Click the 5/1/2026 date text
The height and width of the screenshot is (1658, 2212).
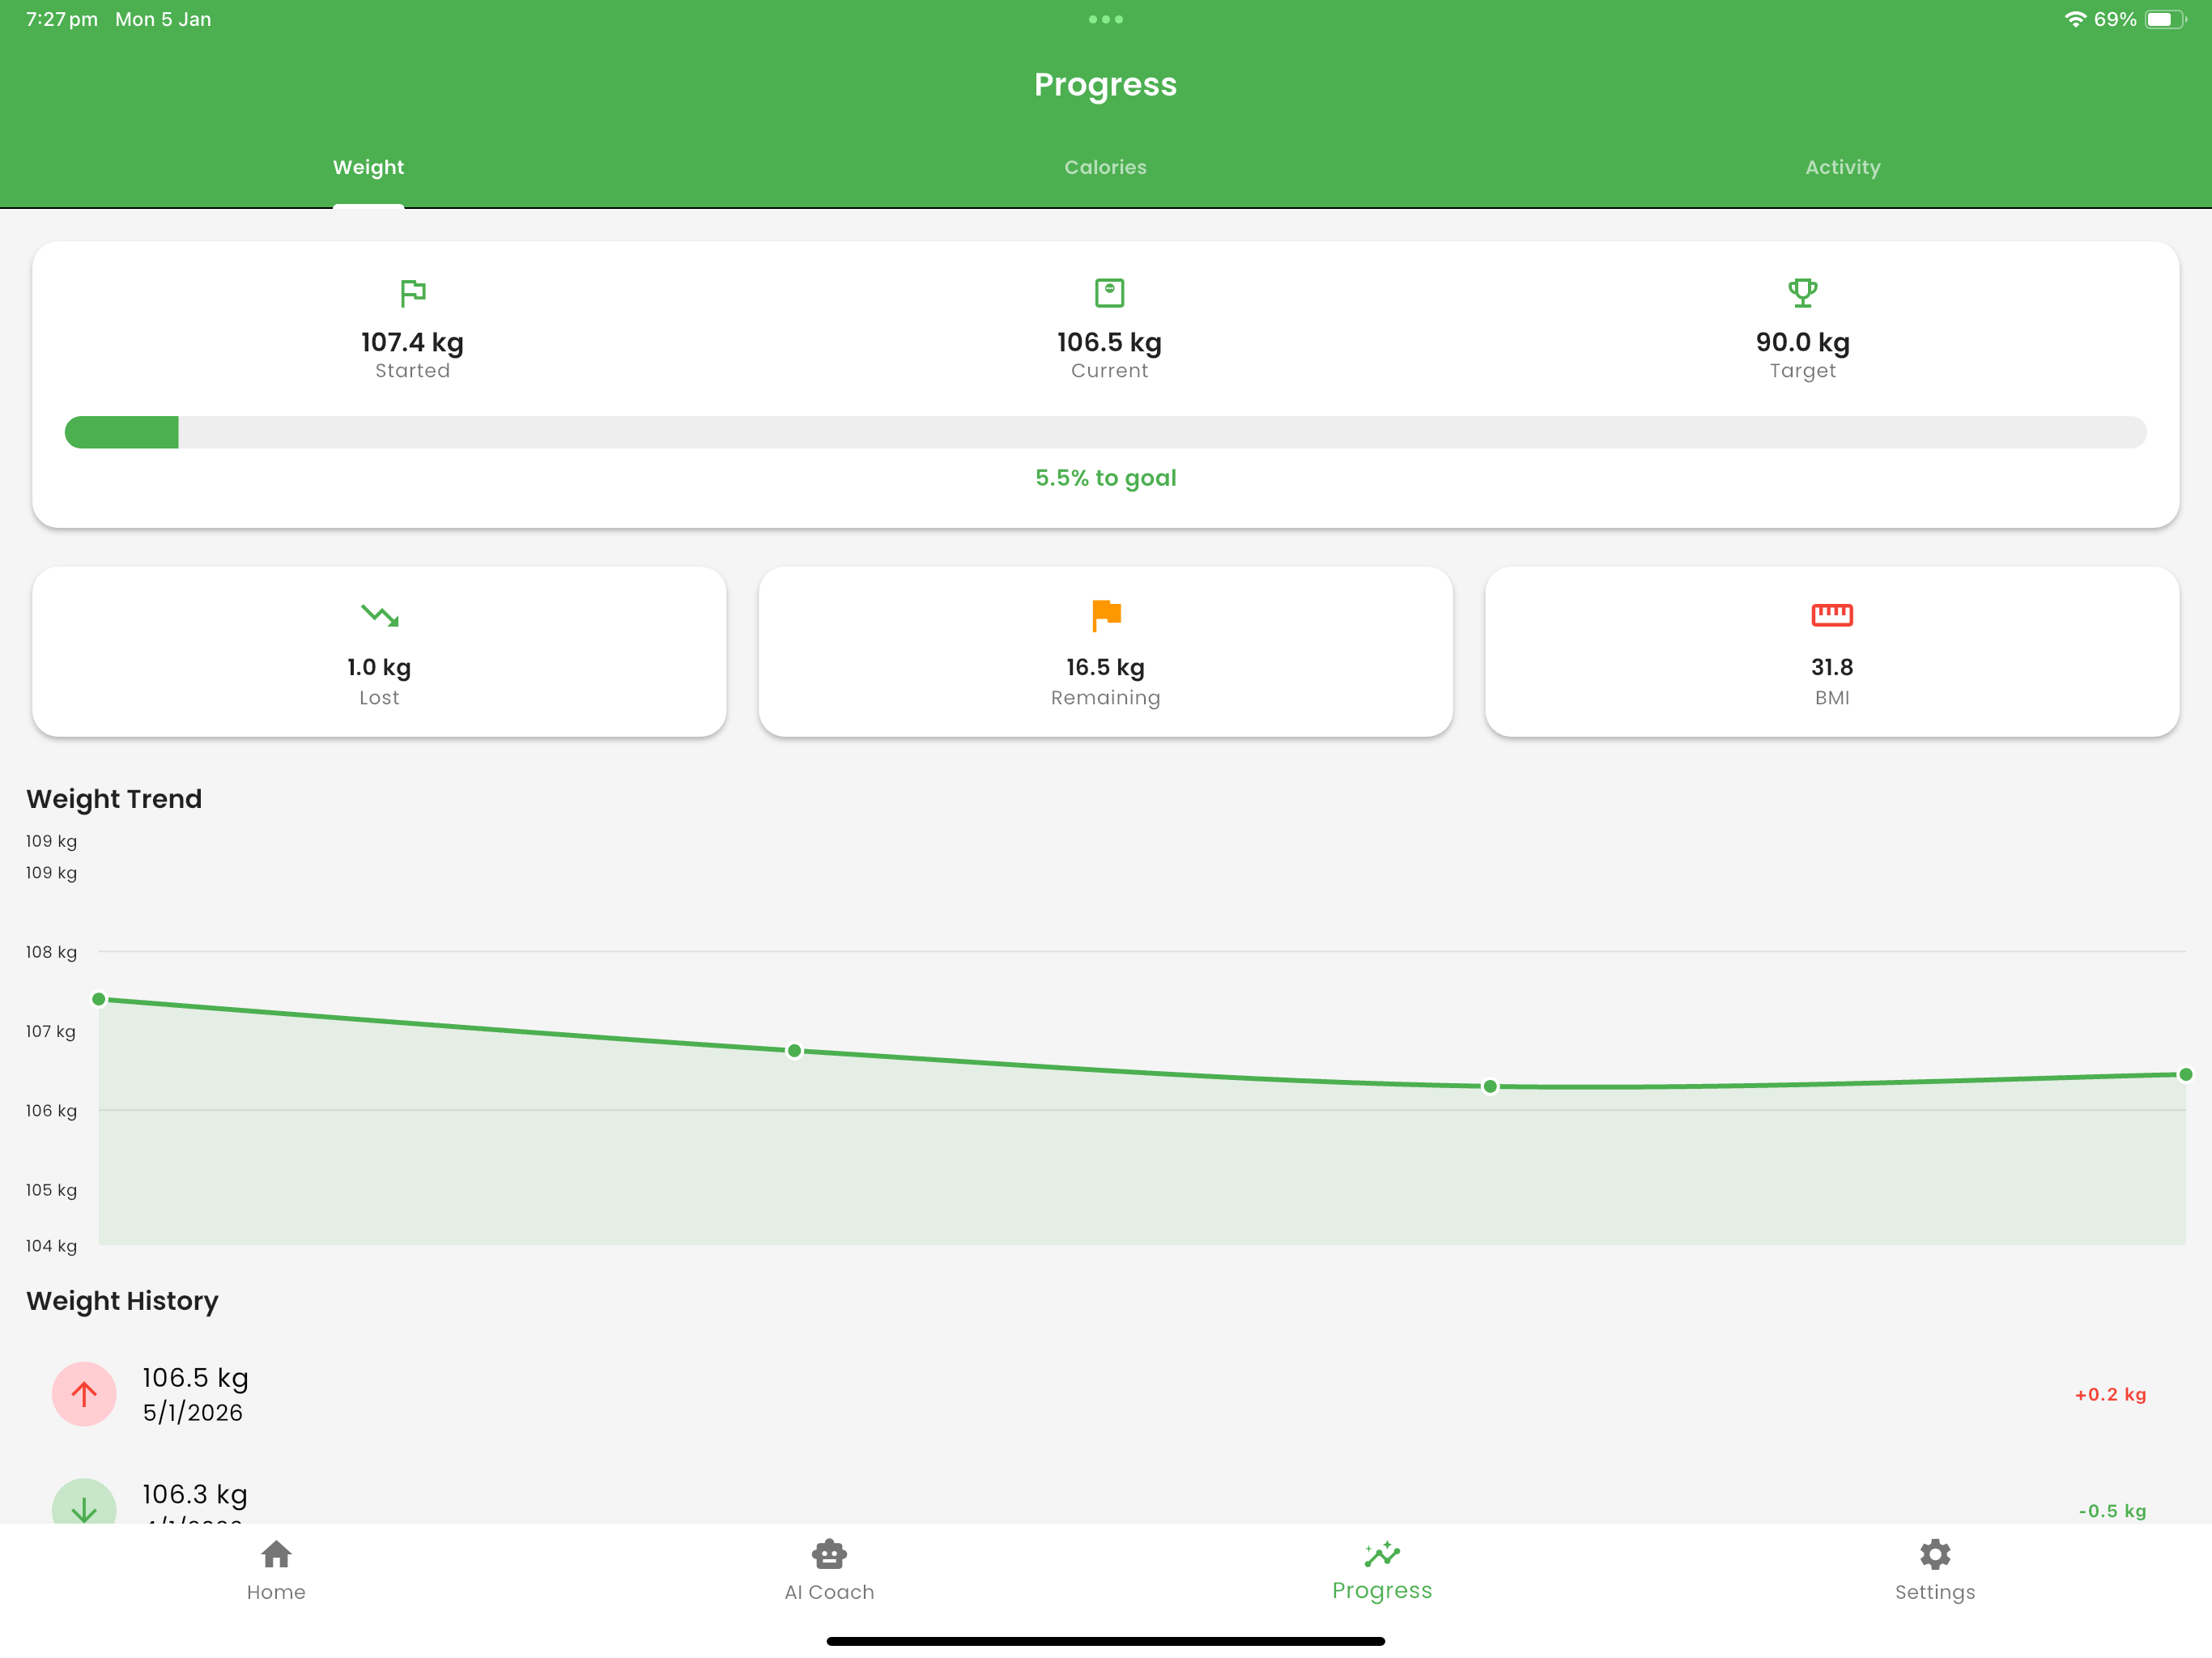point(192,1412)
